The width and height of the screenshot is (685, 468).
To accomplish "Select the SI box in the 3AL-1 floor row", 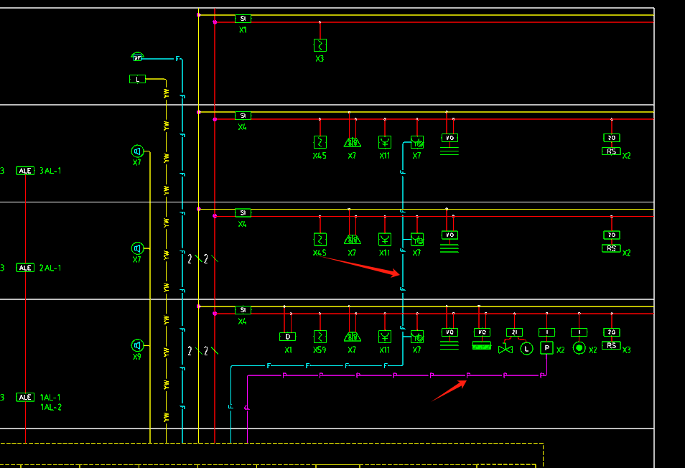I will 243,116.
